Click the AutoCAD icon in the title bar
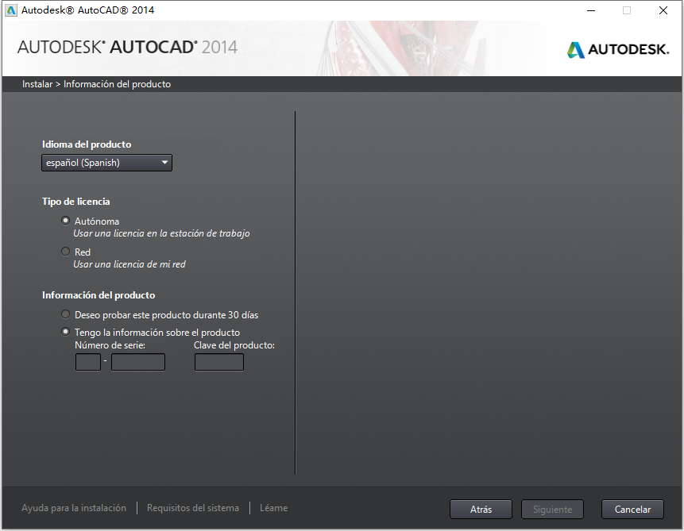The image size is (684, 531). pos(11,10)
